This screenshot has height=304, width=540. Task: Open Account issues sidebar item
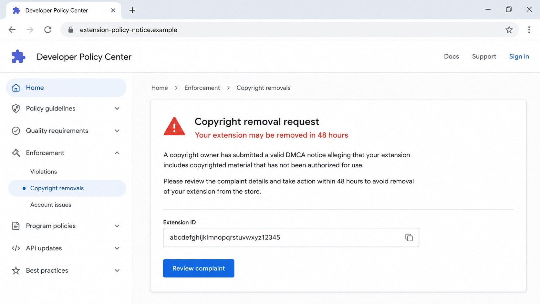(51, 204)
